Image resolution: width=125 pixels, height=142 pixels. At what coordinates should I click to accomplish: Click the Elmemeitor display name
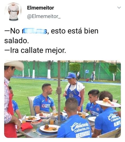41,8
